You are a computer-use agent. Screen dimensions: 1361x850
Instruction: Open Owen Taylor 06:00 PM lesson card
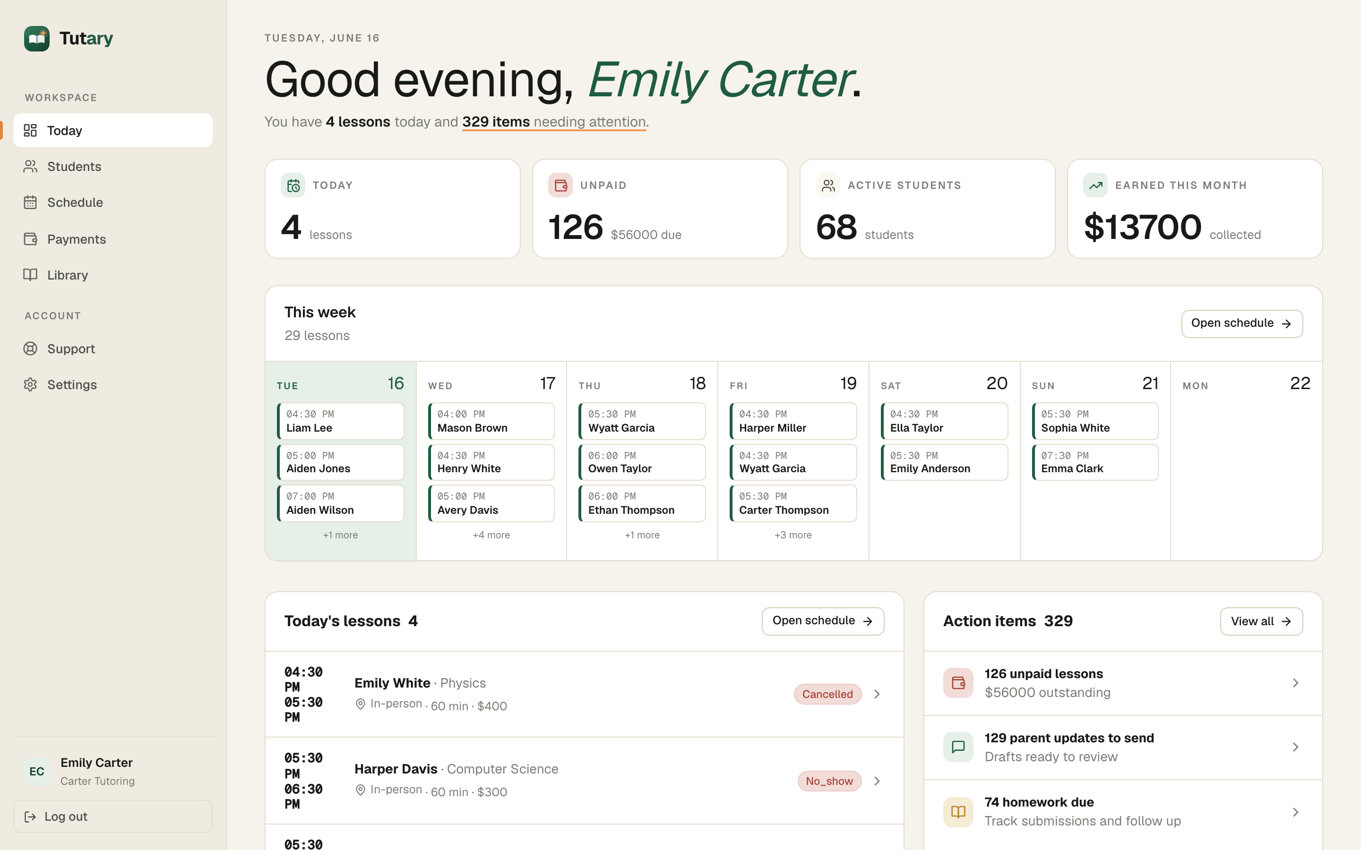coord(642,462)
